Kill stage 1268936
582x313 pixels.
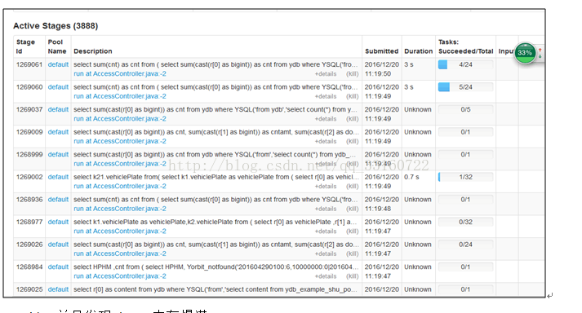(353, 209)
